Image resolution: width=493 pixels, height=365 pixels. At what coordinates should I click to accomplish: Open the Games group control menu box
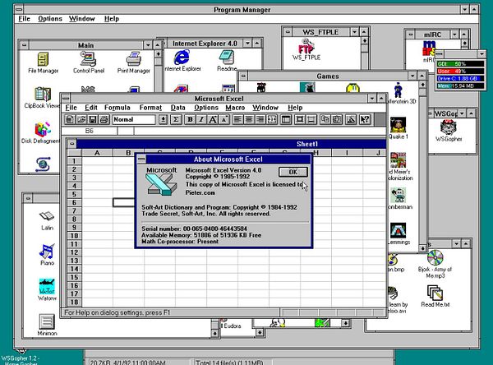(x=243, y=76)
